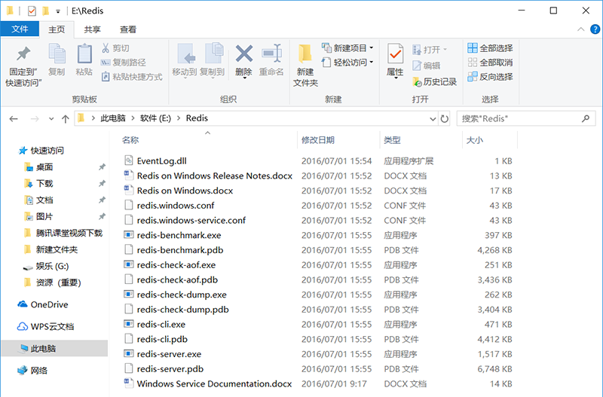Select redis-server.exe file
This screenshot has height=397, width=603.
click(x=169, y=354)
